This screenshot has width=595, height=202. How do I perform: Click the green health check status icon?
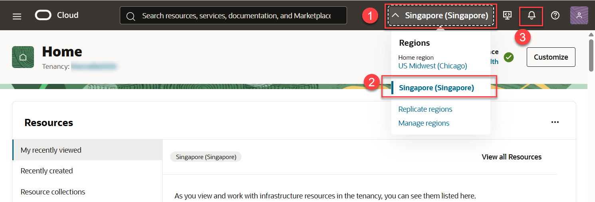click(x=508, y=57)
